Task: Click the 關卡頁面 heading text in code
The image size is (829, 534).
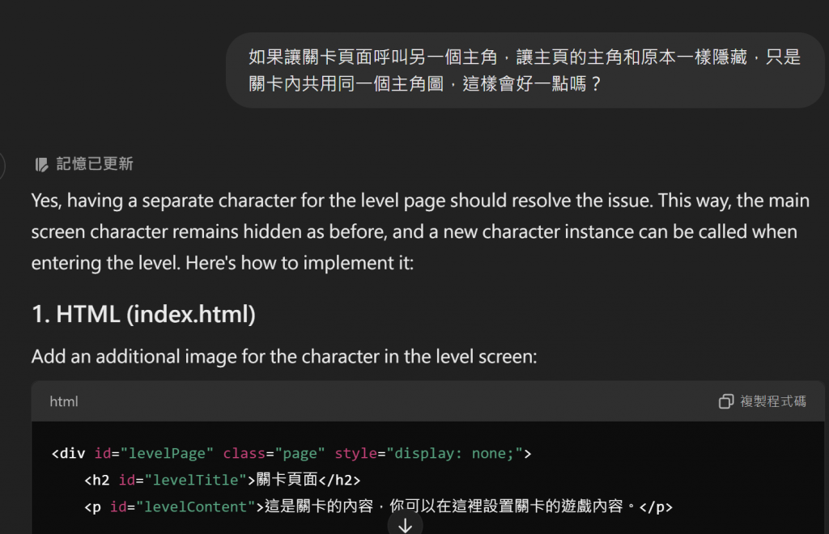Action: pyautogui.click(x=287, y=480)
